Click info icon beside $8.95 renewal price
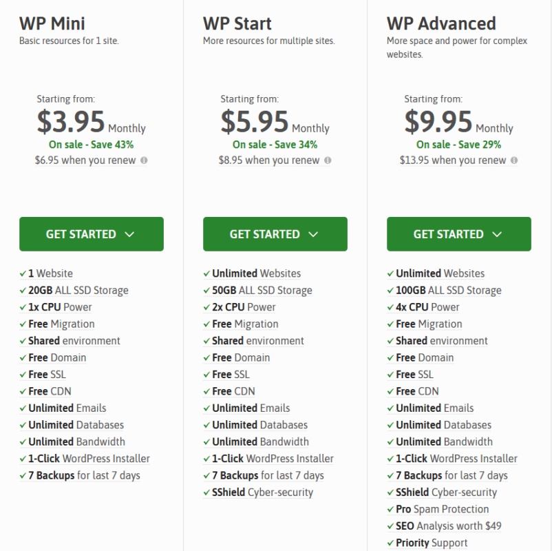Screen dimensions: 552x551 point(328,160)
